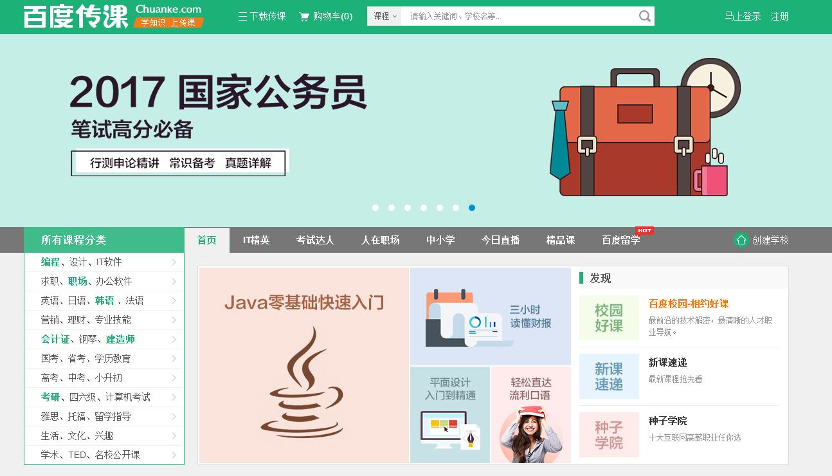The height and width of the screenshot is (476, 832).
Task: Open the Java零基础快速入门 banner
Action: tap(302, 365)
